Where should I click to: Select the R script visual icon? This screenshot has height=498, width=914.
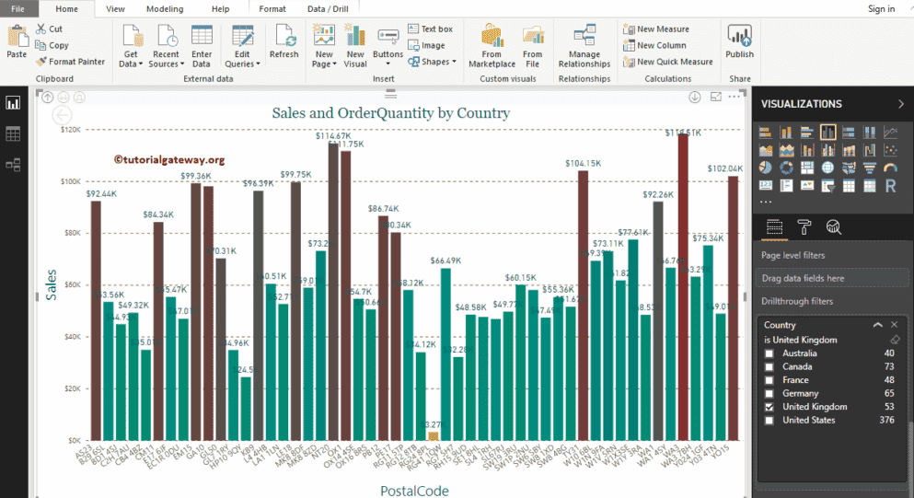[890, 186]
